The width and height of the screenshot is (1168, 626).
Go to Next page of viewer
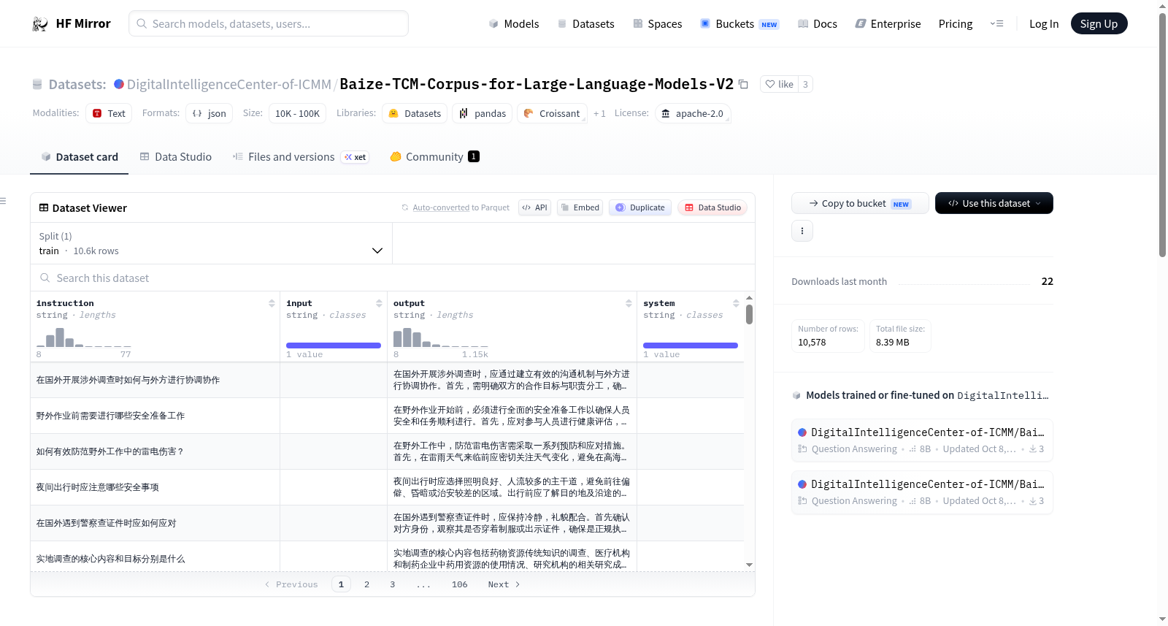pyautogui.click(x=504, y=584)
